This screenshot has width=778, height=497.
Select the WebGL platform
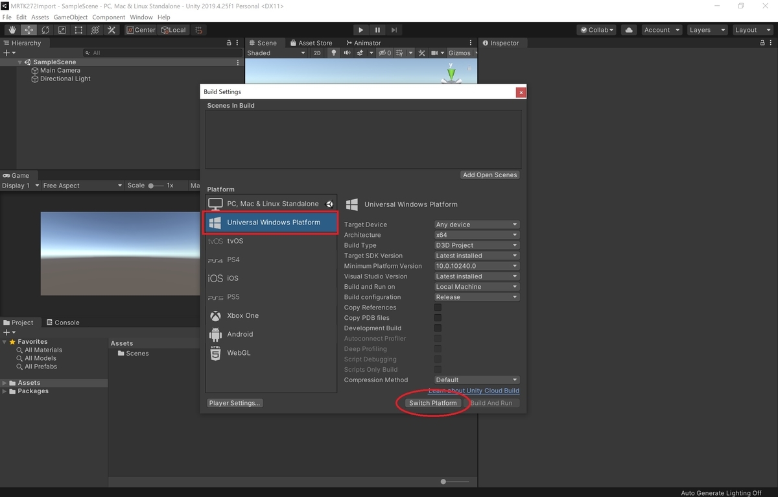click(x=271, y=353)
